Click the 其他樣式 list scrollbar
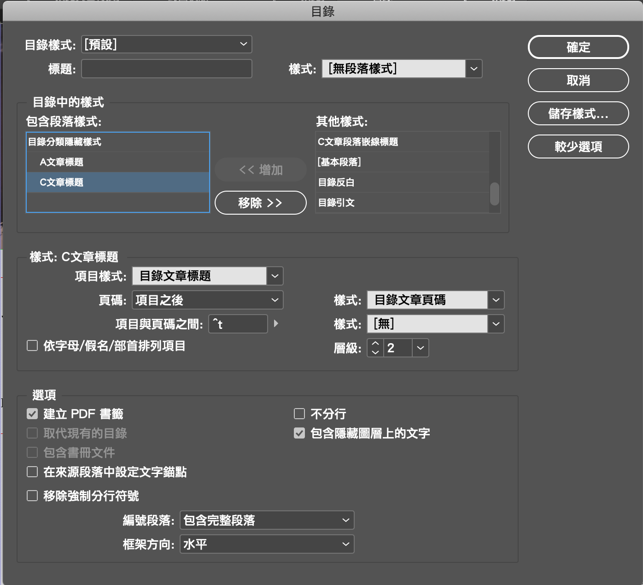643x585 pixels. (495, 194)
